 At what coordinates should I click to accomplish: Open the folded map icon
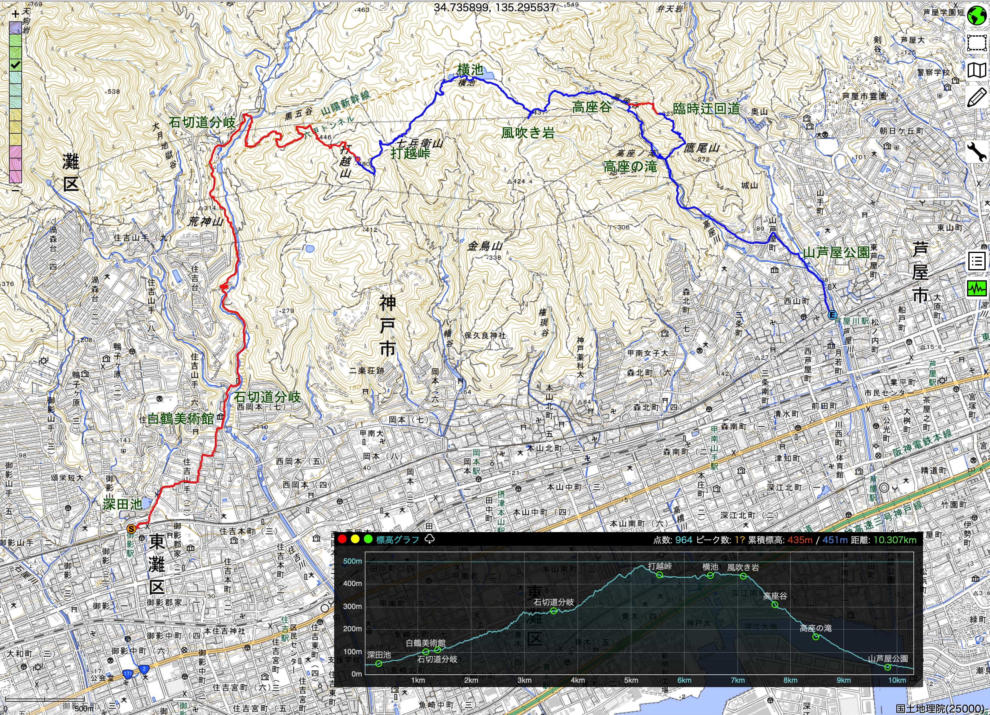(977, 70)
